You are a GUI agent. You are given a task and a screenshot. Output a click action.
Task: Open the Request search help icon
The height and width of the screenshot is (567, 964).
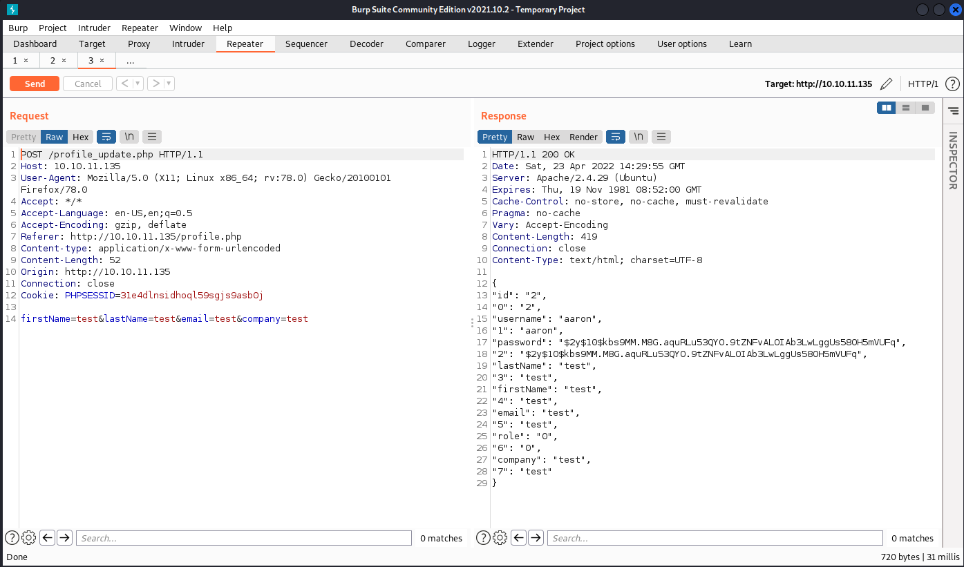point(12,538)
